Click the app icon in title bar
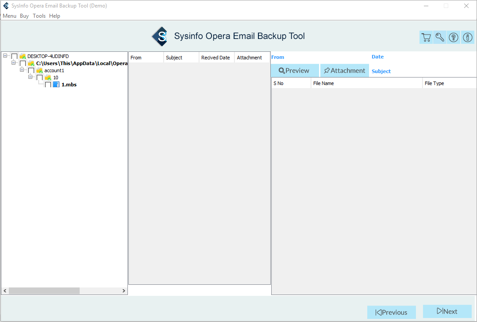Image resolution: width=477 pixels, height=322 pixels. pos(6,6)
